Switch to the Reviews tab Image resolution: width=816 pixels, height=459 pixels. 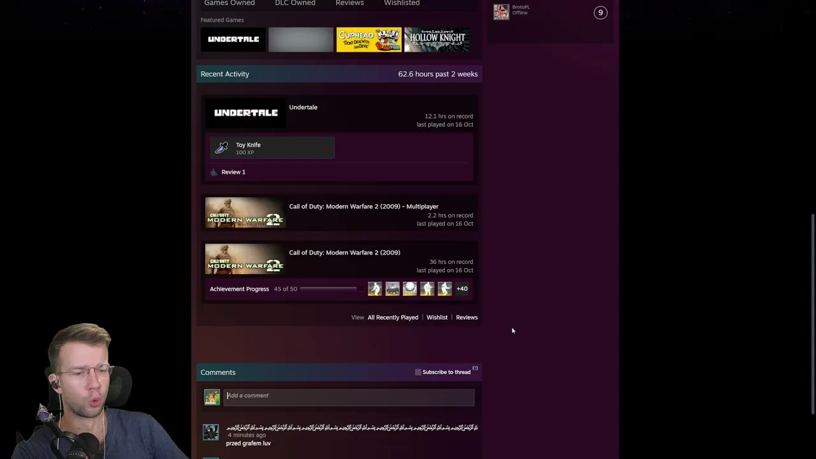[349, 3]
